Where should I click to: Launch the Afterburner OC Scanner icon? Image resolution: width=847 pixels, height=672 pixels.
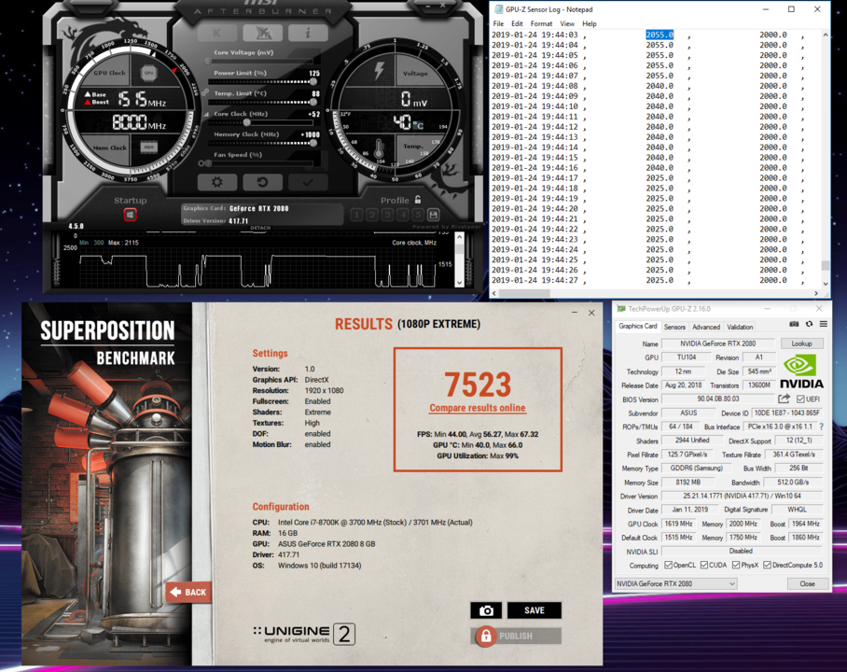pyautogui.click(x=263, y=33)
